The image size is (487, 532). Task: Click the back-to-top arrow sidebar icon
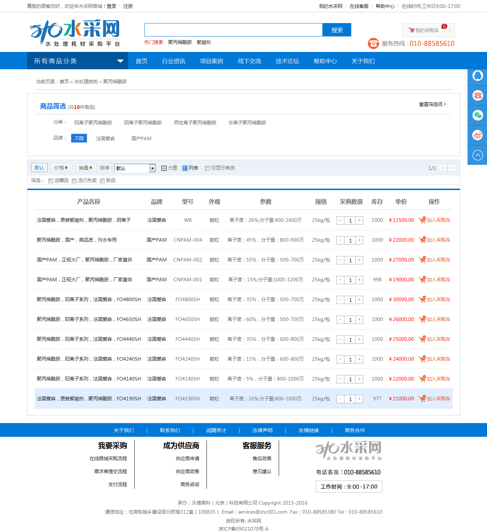point(477,155)
